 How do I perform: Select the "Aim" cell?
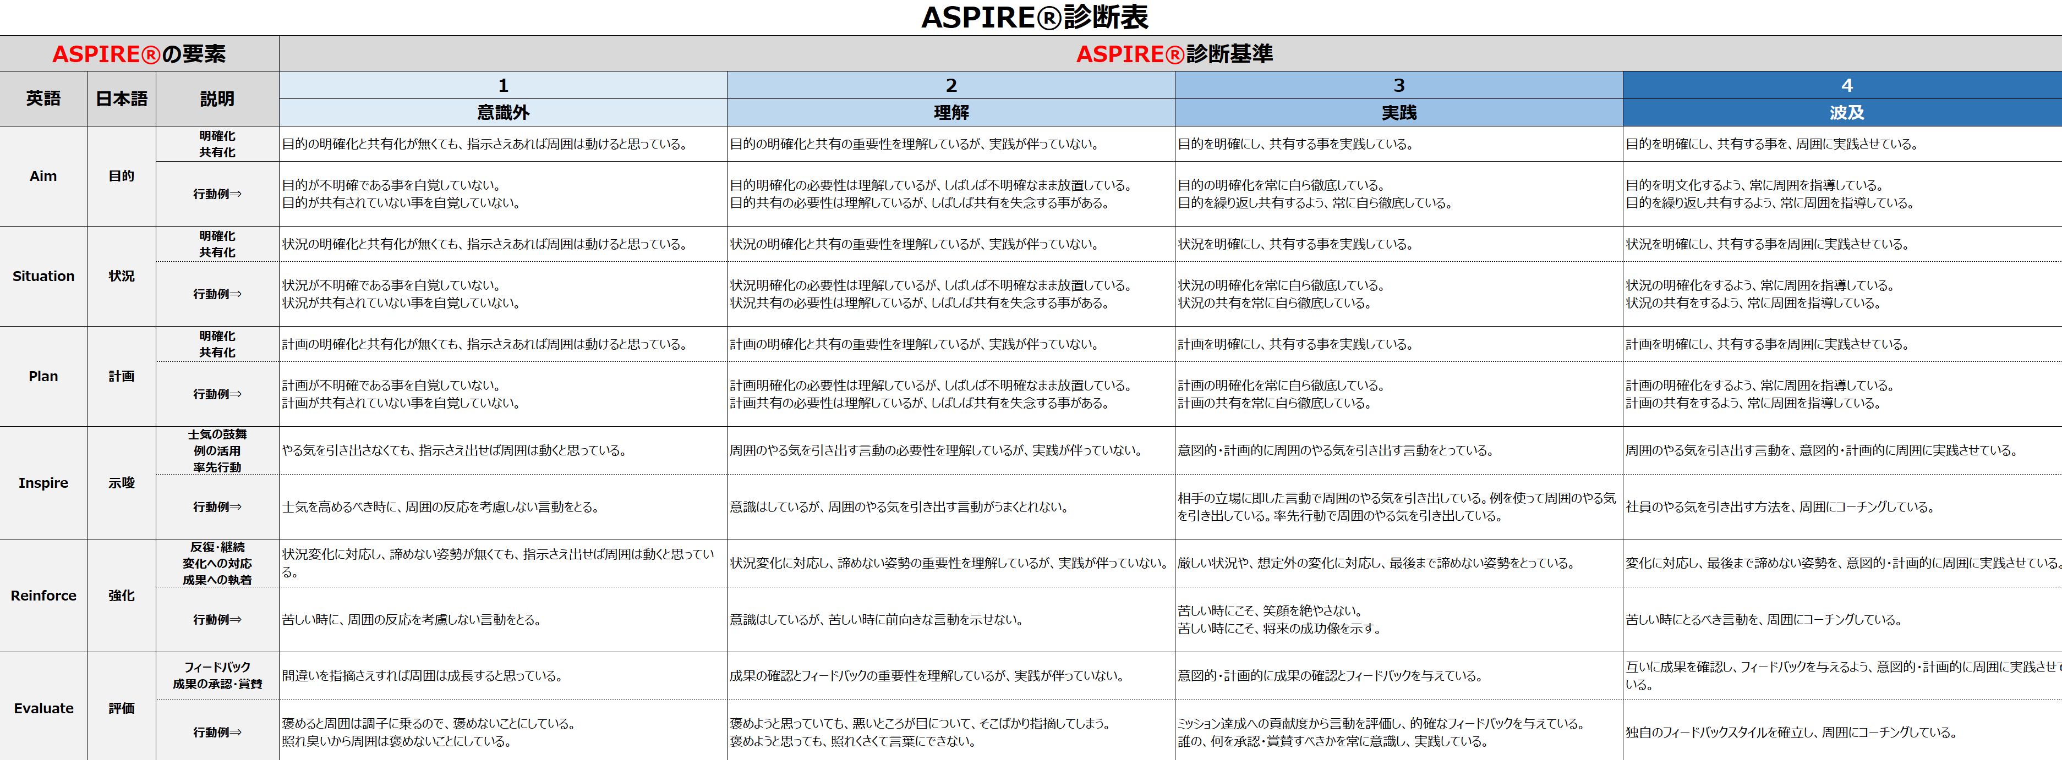point(43,176)
